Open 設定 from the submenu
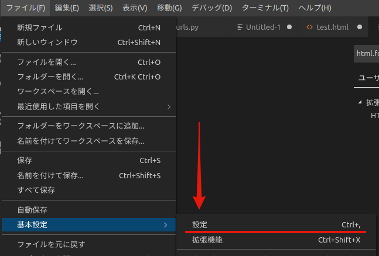Viewport: 379px width, 256px height. coord(276,225)
